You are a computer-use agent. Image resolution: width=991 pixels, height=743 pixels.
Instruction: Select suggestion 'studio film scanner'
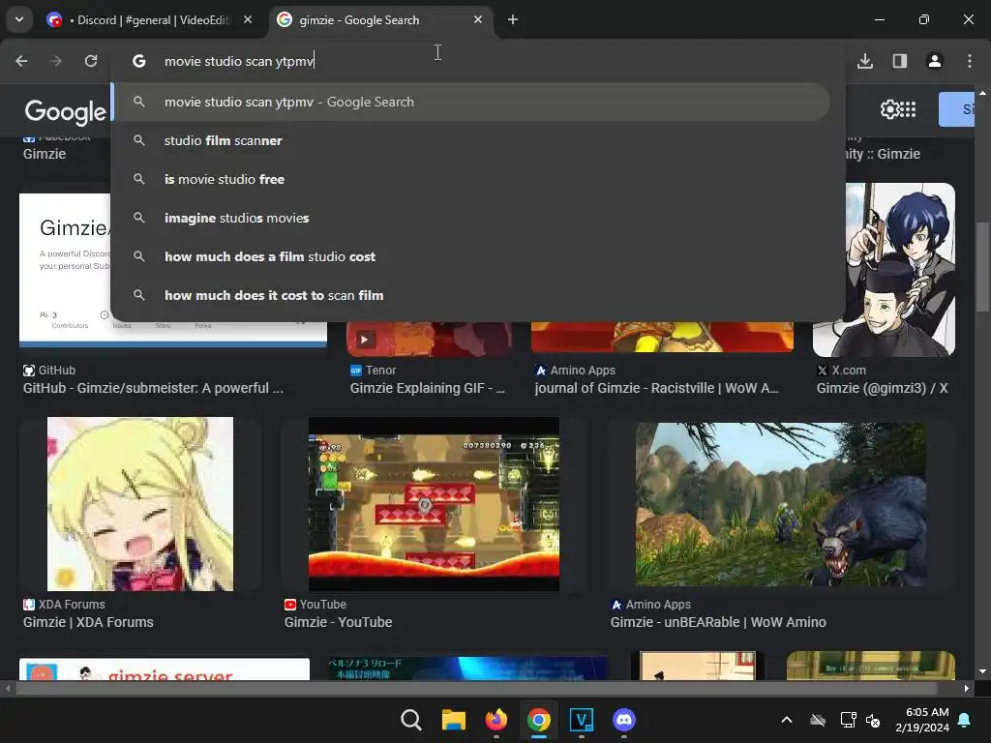pos(471,140)
